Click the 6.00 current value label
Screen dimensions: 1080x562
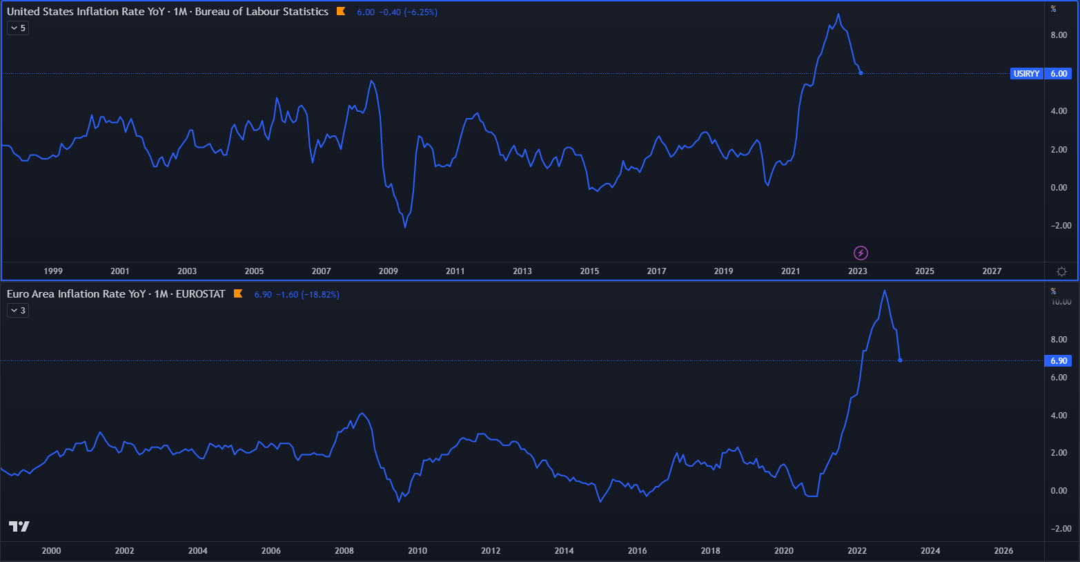tap(1059, 74)
